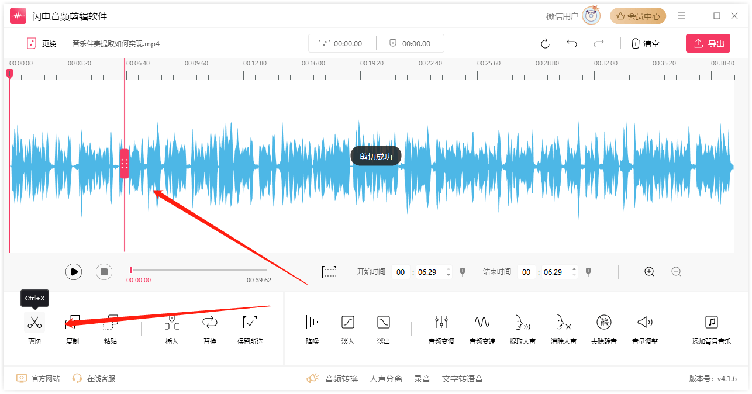Screen dimensions: 752x394
Task: Click the selection duration display with shield icon
Action: click(410, 43)
